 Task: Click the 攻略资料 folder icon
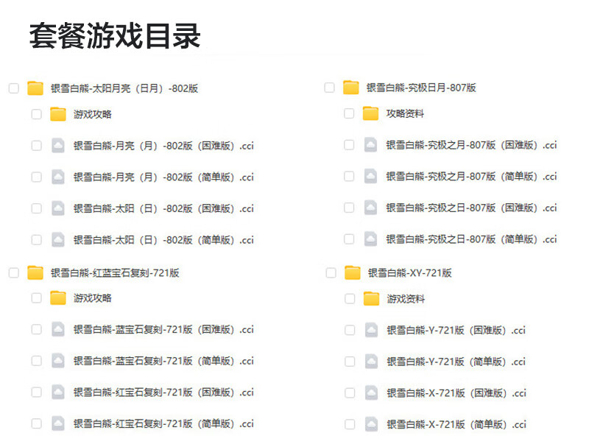pyautogui.click(x=371, y=113)
